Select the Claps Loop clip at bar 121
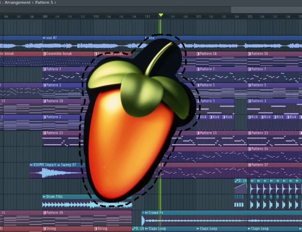Viewport: 302px width, 232px height. (222, 229)
